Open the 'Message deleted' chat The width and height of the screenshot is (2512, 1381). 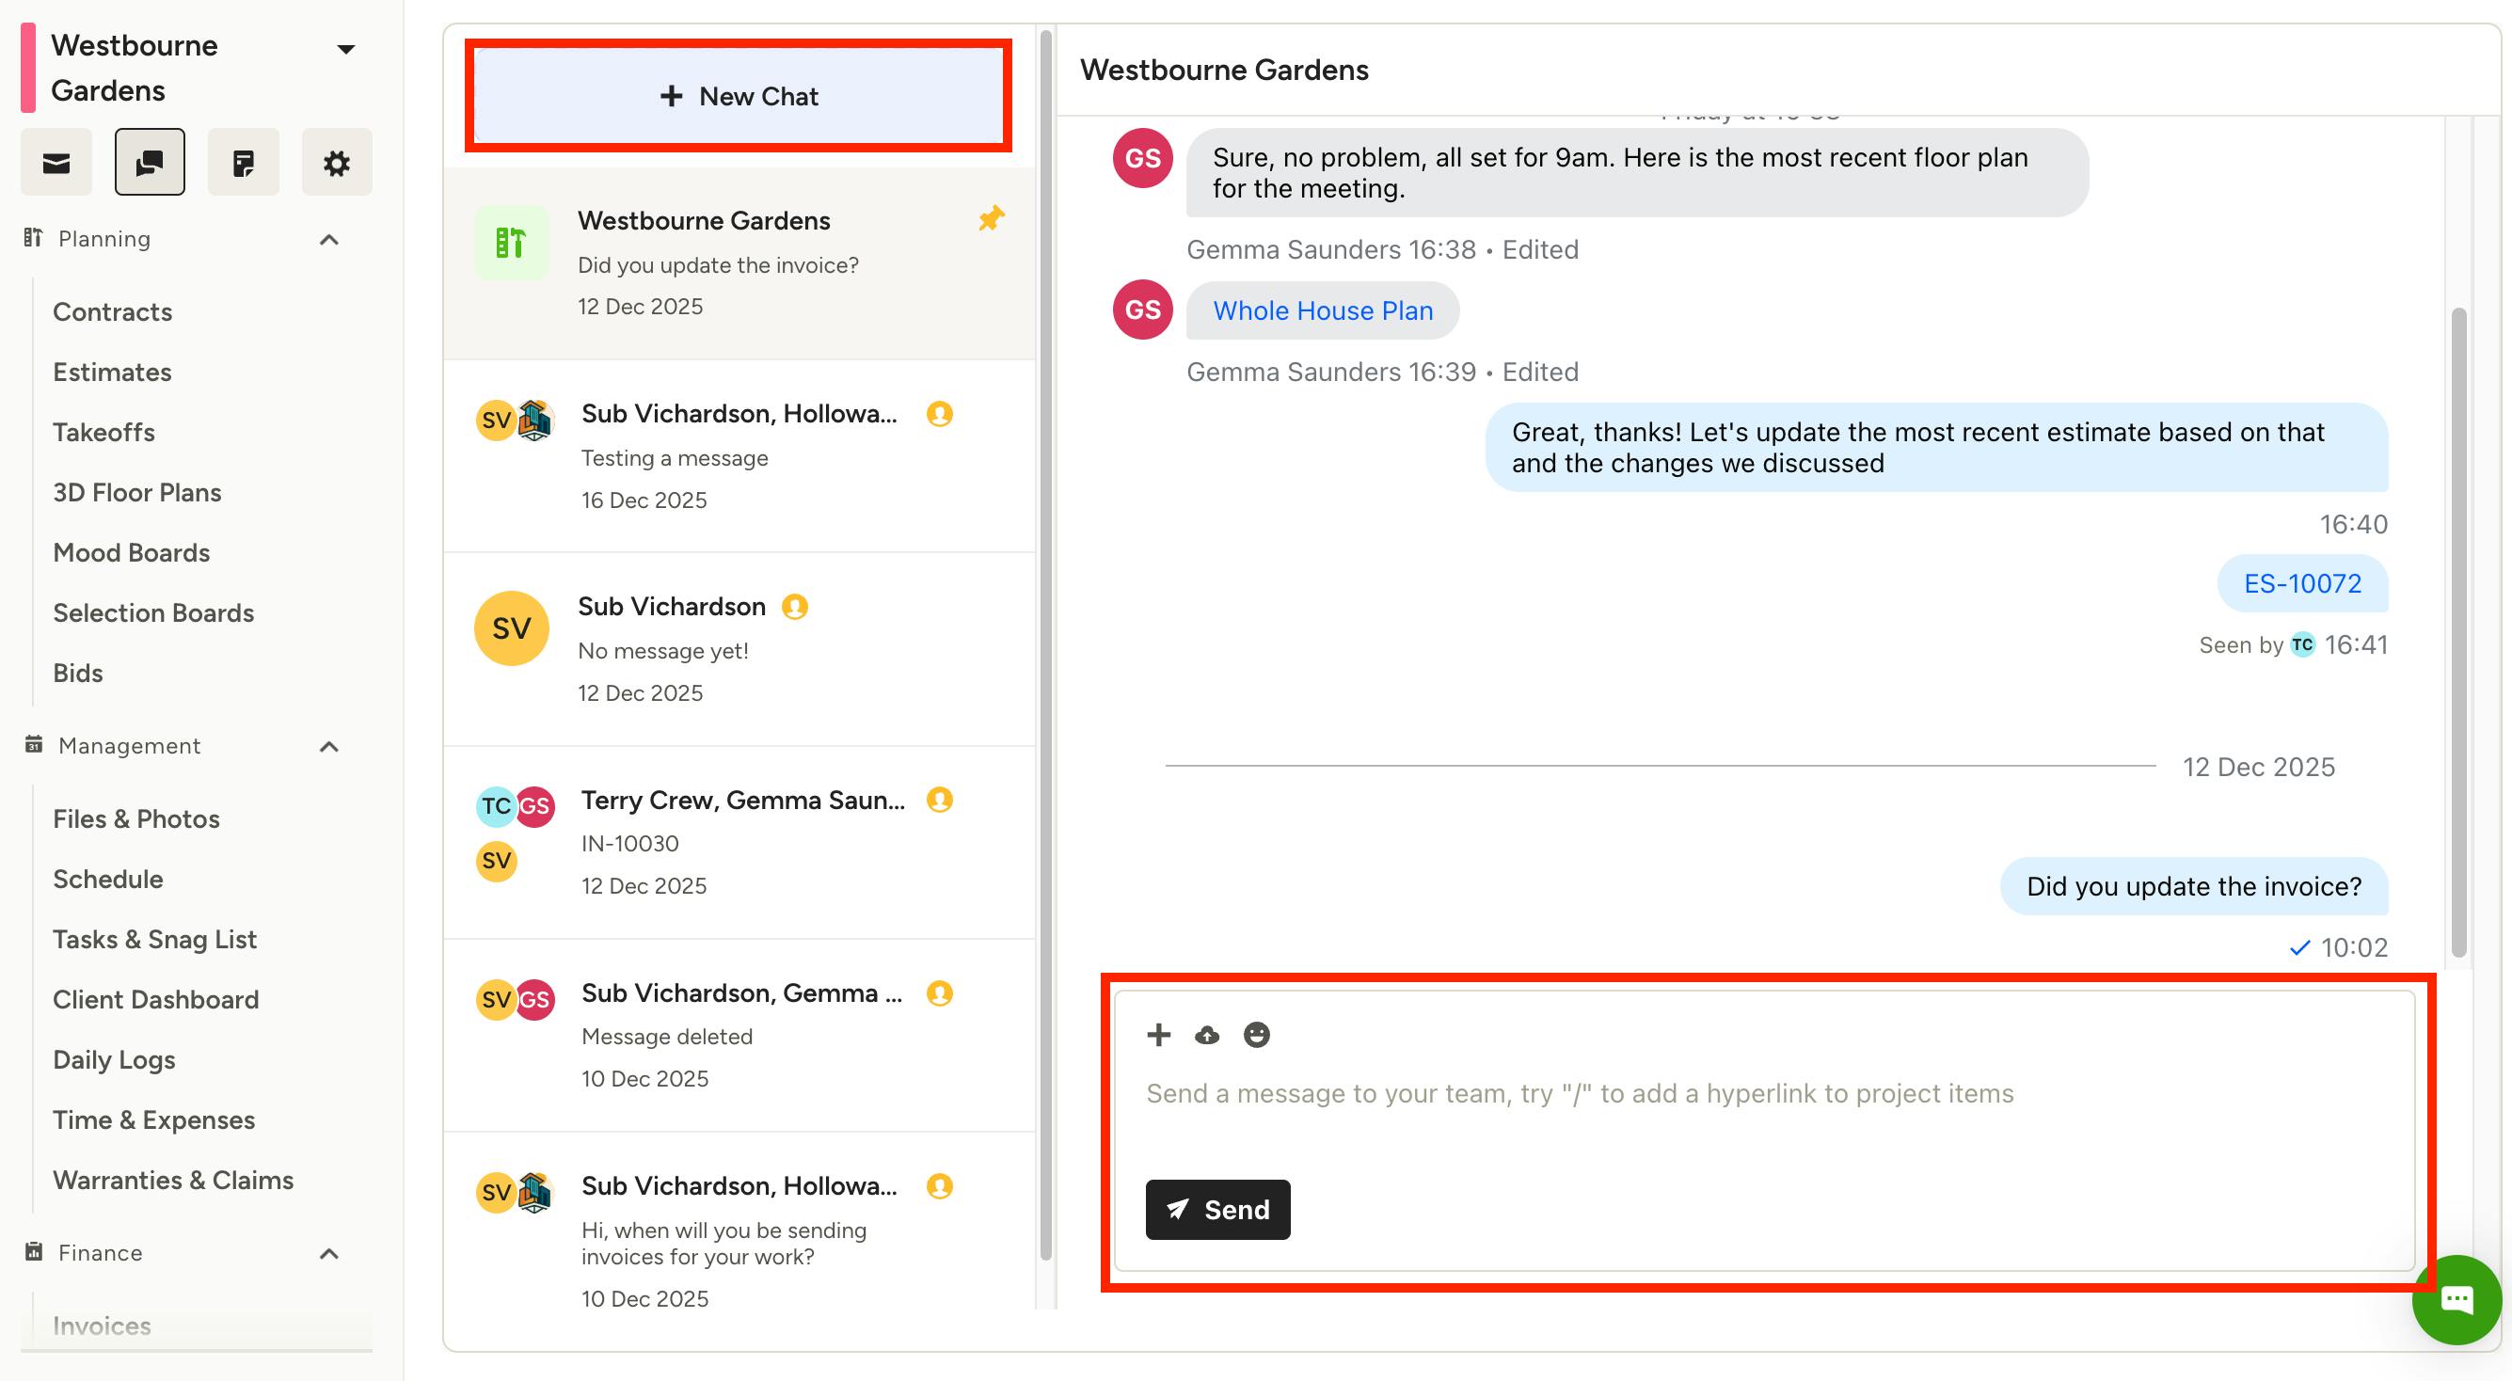click(739, 1036)
